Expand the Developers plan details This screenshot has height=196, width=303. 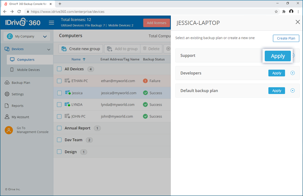click(x=292, y=73)
